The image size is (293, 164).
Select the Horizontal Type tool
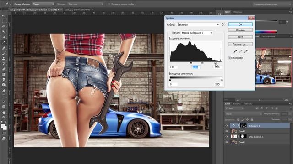pyautogui.click(x=4, y=96)
